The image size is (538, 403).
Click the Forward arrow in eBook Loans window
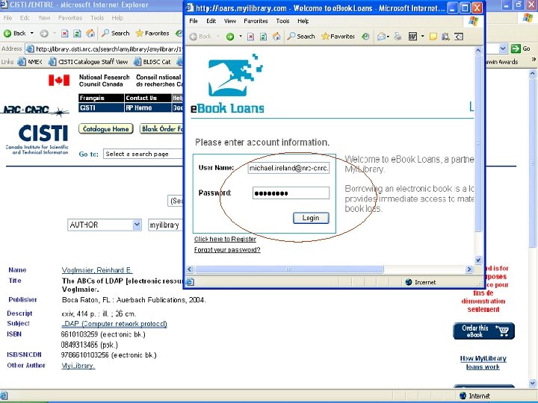[x=230, y=37]
